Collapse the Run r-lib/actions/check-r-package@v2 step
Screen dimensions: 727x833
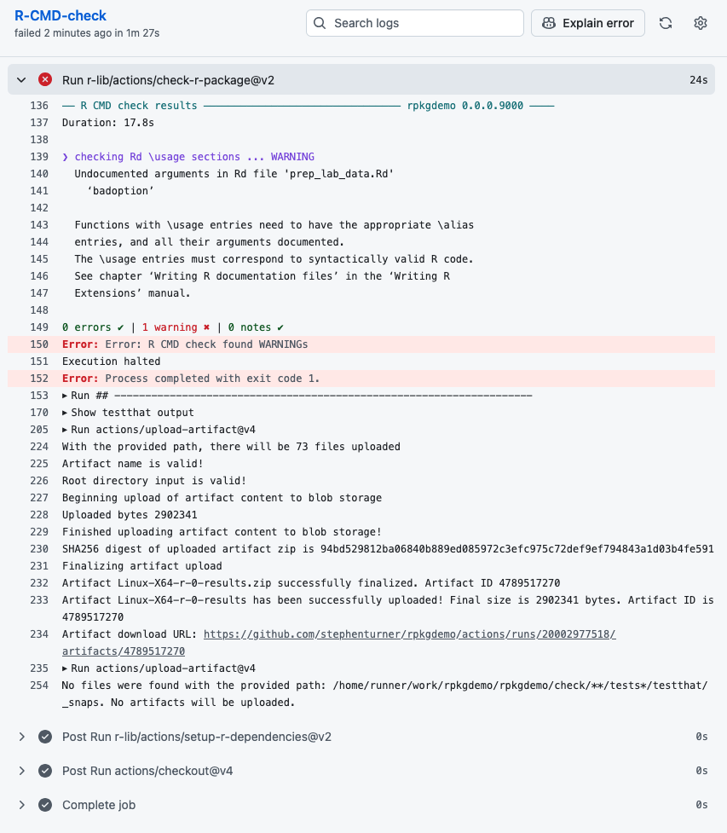pyautogui.click(x=20, y=78)
